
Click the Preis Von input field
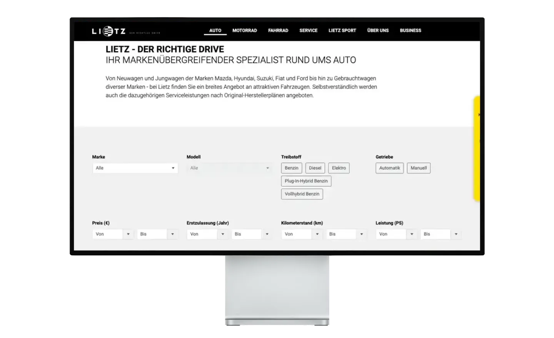coord(108,234)
